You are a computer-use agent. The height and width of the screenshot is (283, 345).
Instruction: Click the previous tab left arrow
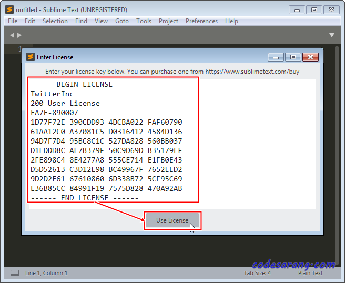click(x=12, y=35)
